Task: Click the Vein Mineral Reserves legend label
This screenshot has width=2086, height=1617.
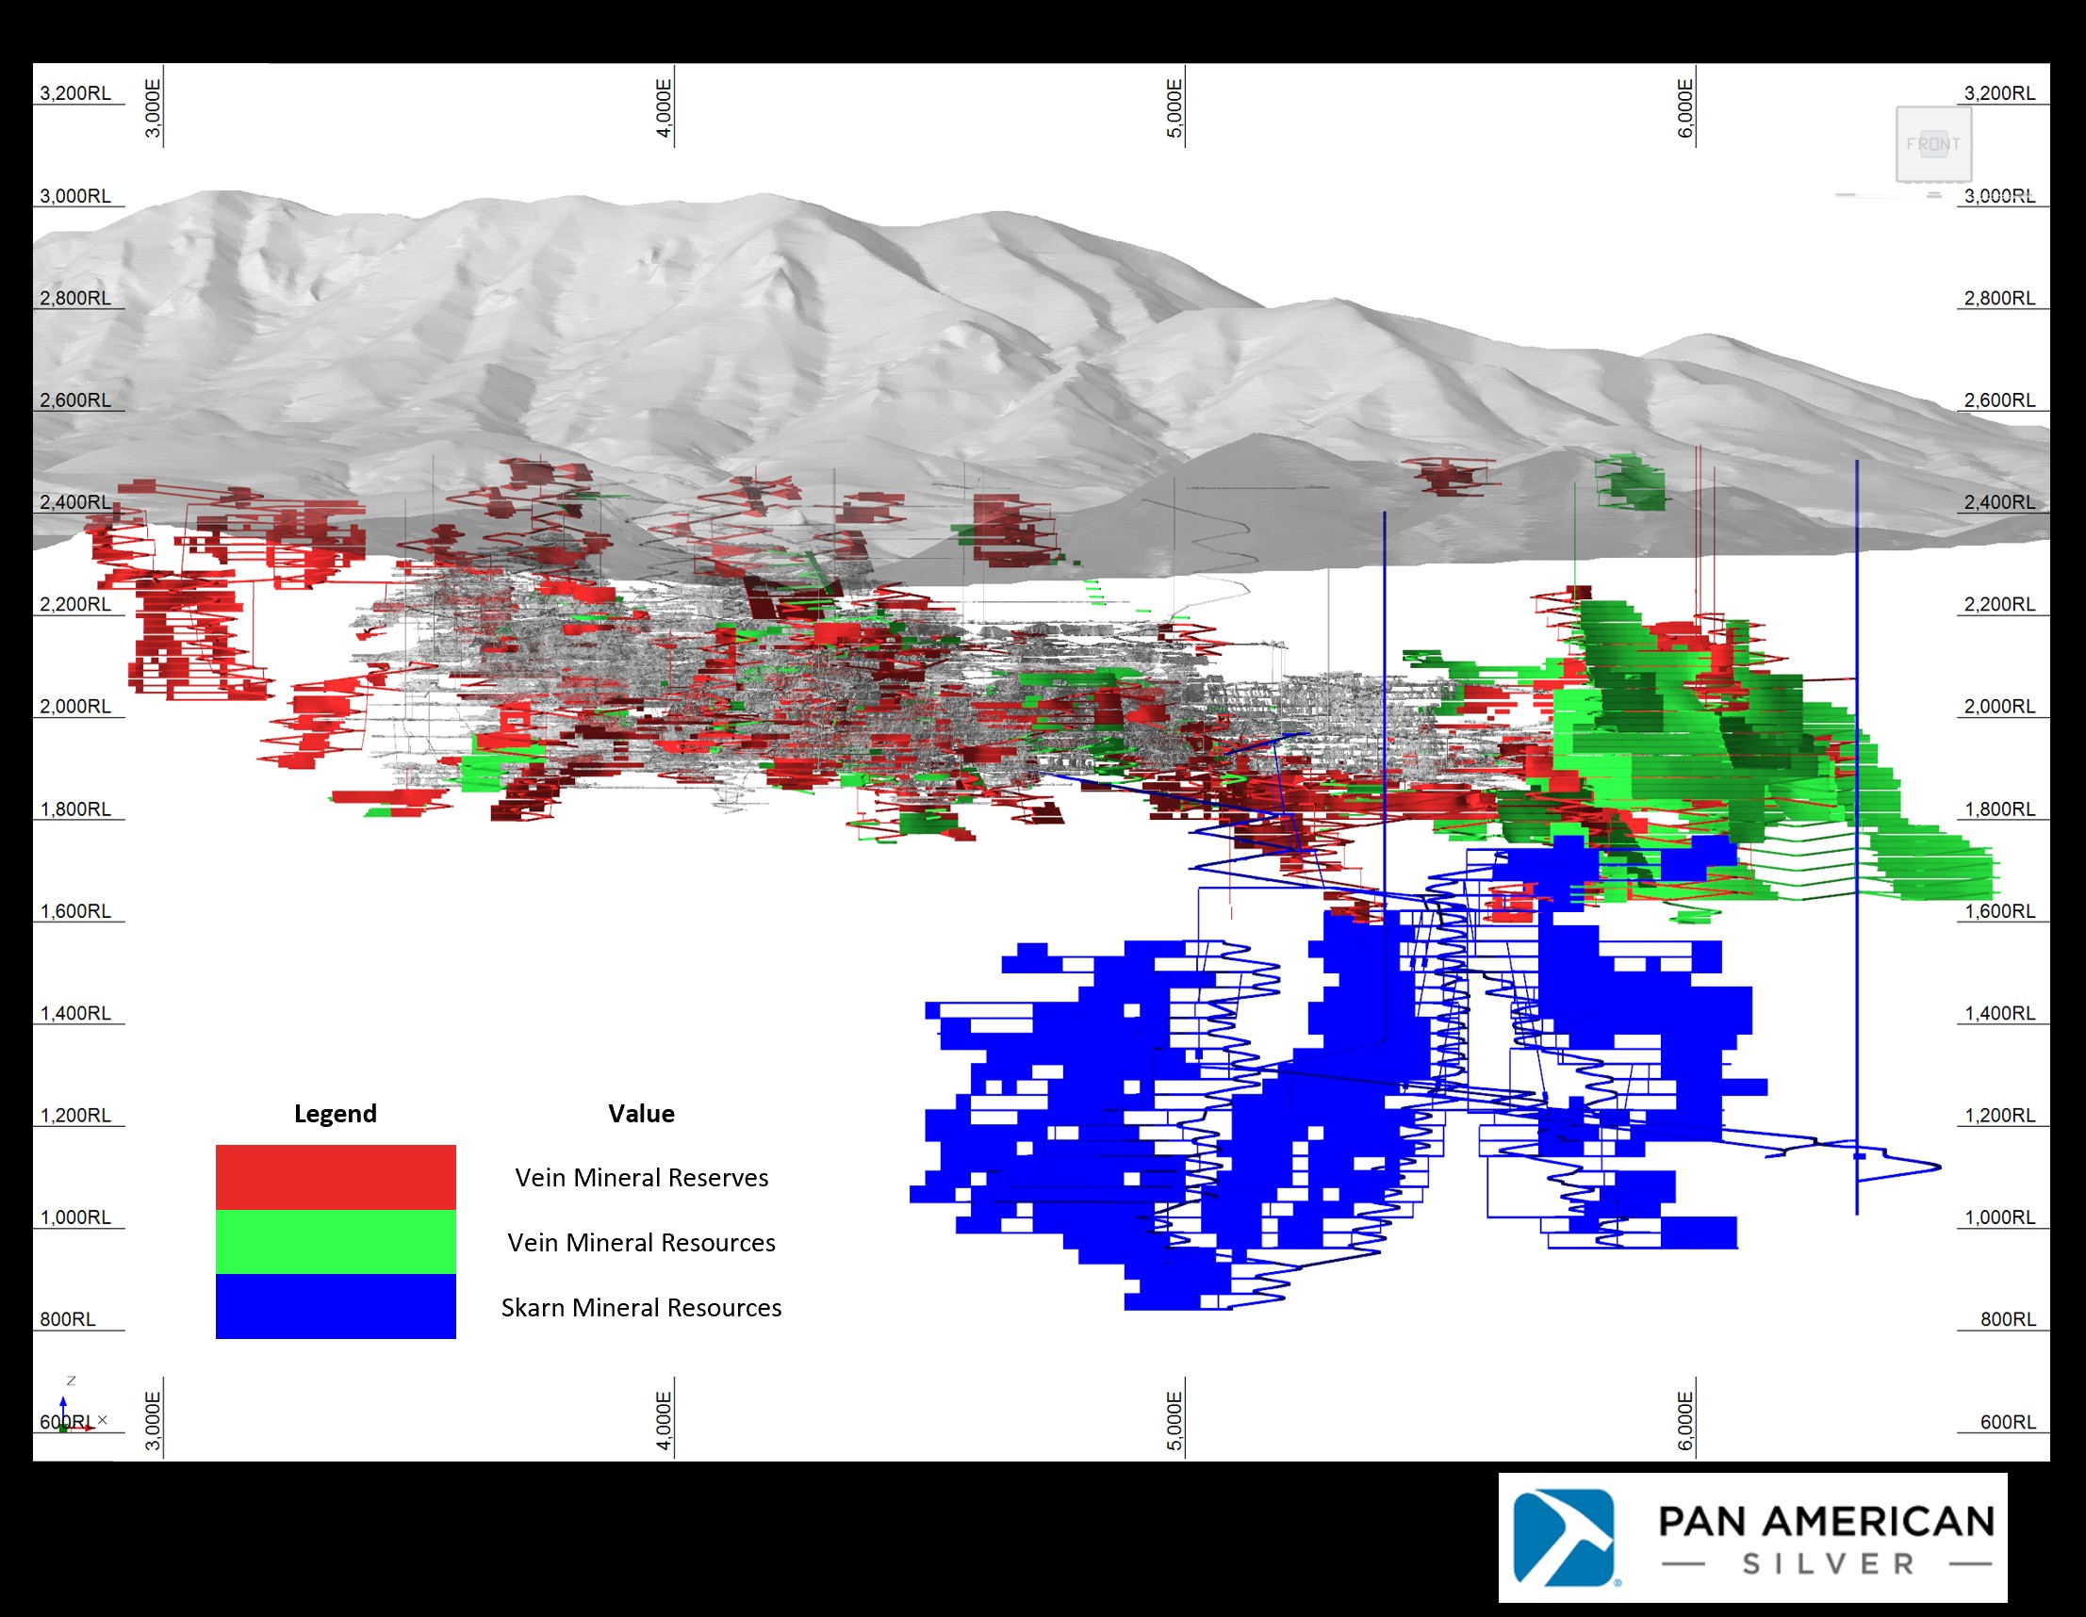Action: (x=641, y=1178)
